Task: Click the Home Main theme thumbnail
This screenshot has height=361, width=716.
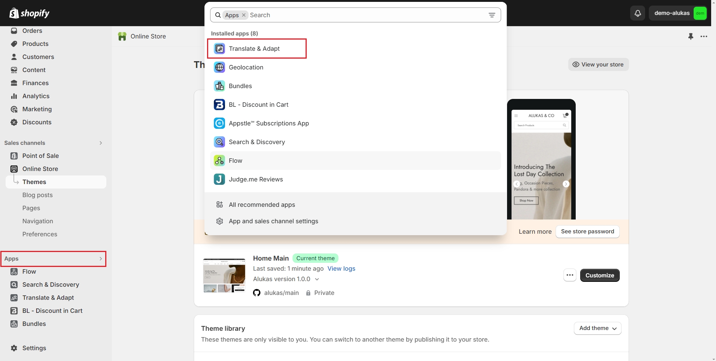Action: (x=224, y=276)
